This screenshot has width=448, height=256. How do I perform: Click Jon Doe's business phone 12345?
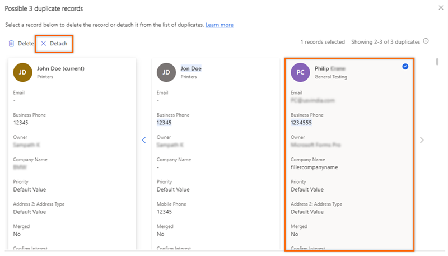tap(164, 123)
